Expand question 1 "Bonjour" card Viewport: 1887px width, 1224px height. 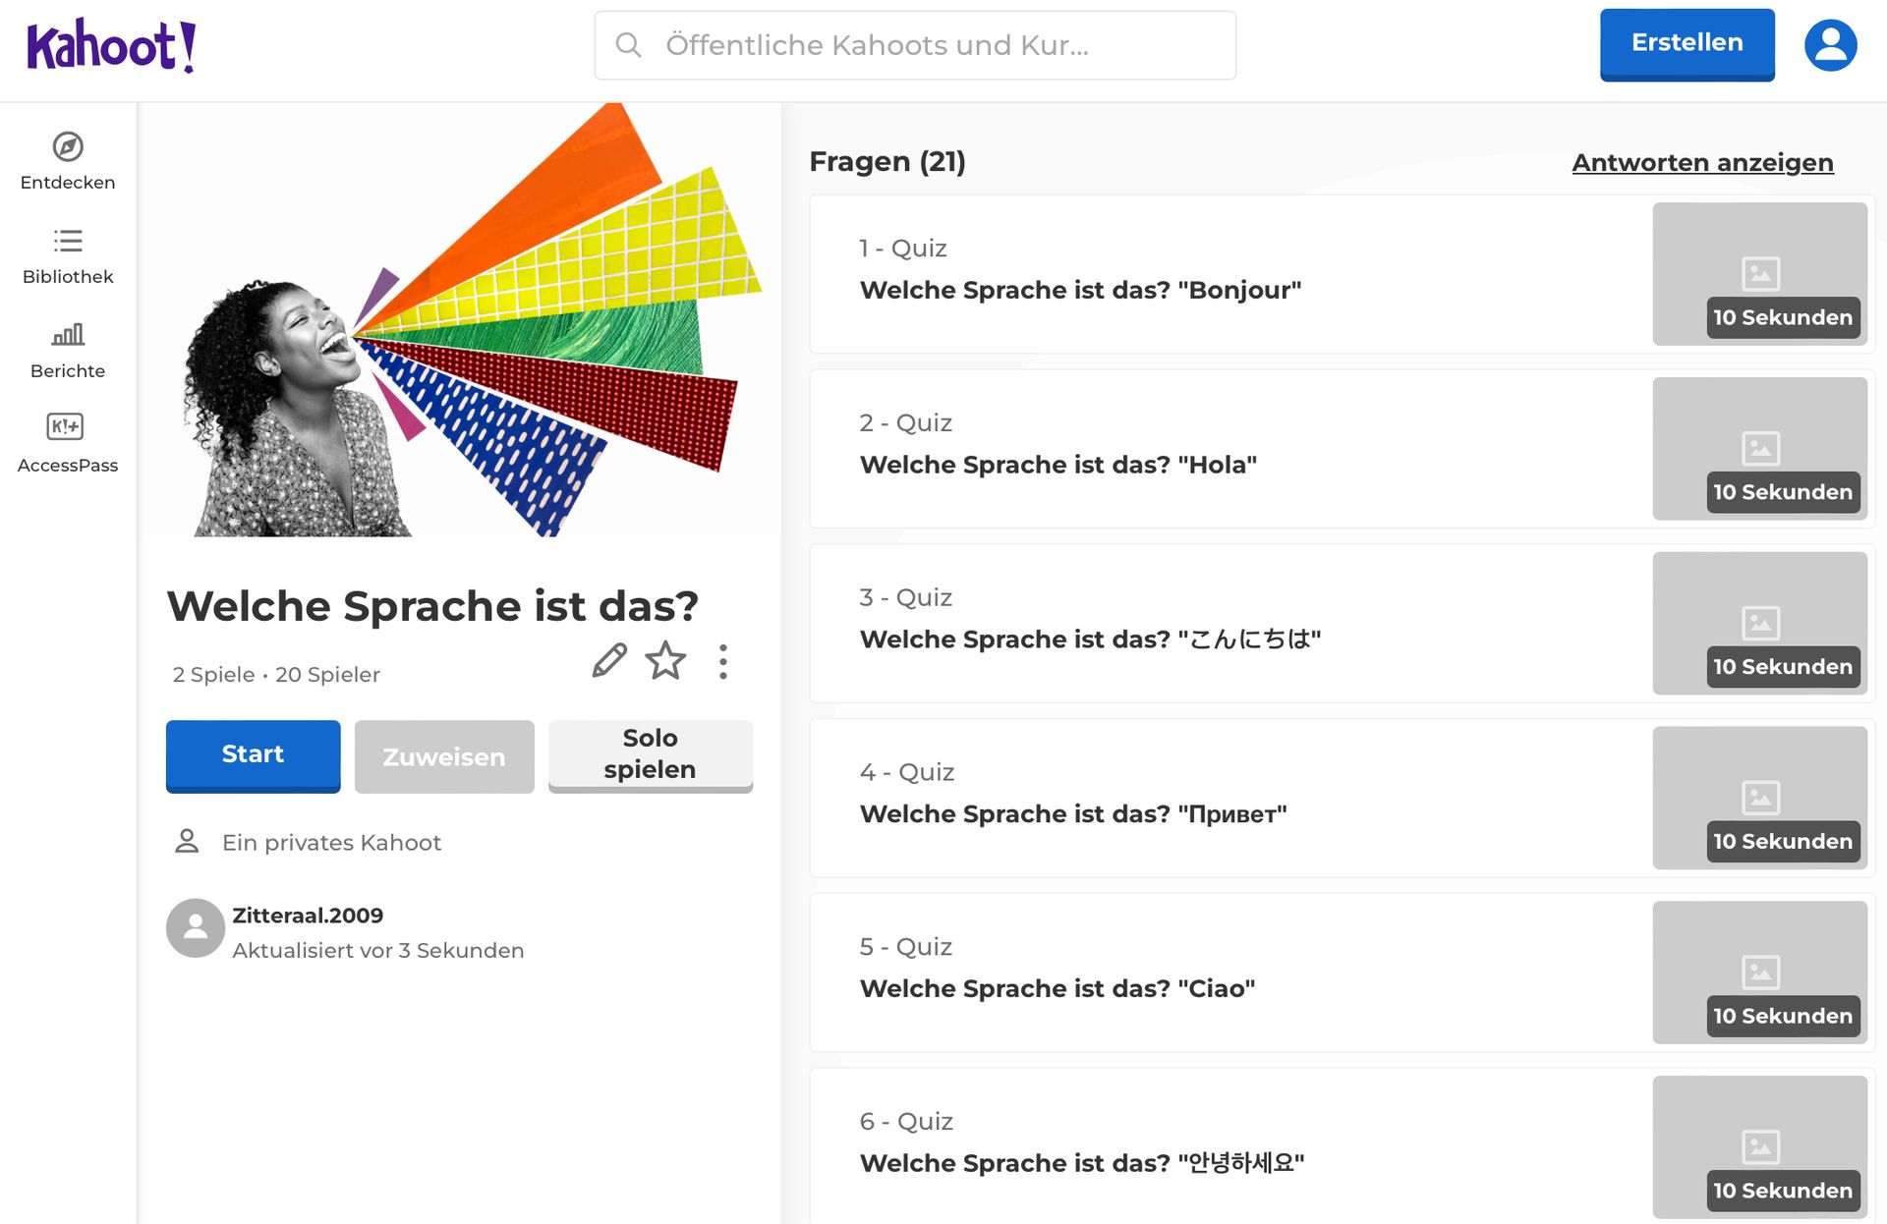(1229, 274)
